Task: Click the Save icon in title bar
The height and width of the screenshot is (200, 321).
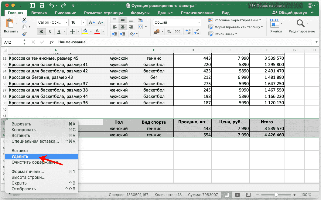Action: click(42, 5)
